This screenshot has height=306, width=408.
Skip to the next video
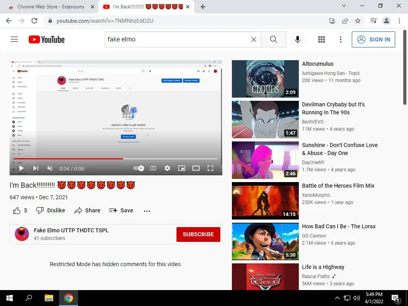(36, 169)
